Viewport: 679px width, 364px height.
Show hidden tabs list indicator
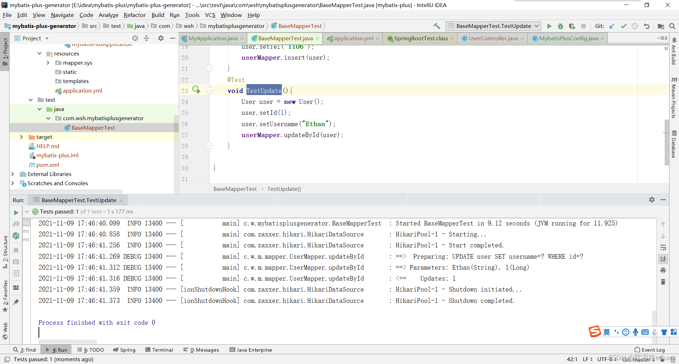pos(662,38)
